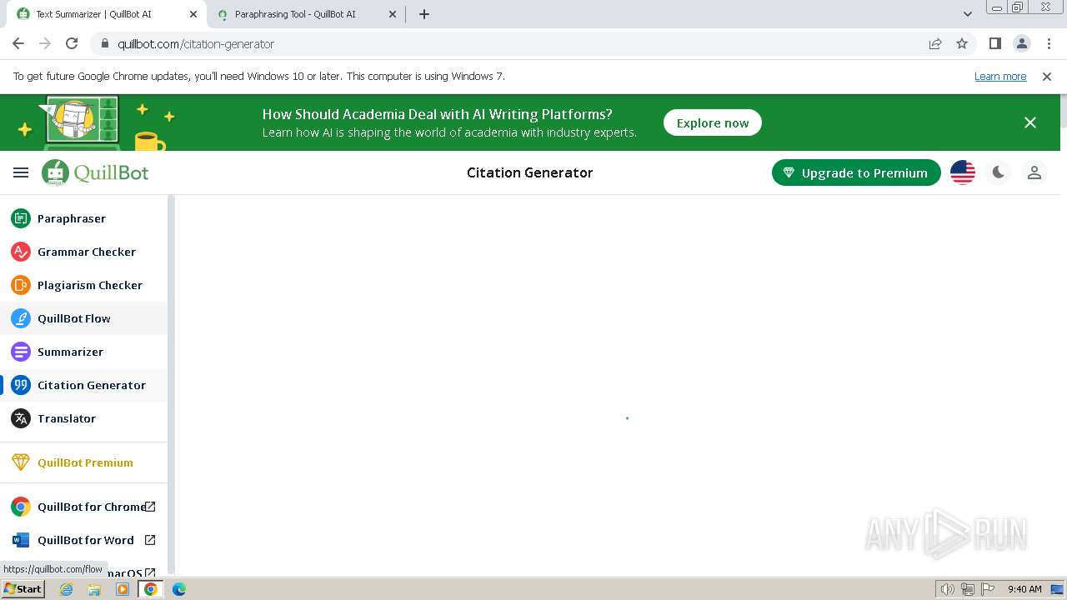Viewport: 1067px width, 600px height.
Task: Click Summarizer purple icon
Action: (x=21, y=352)
